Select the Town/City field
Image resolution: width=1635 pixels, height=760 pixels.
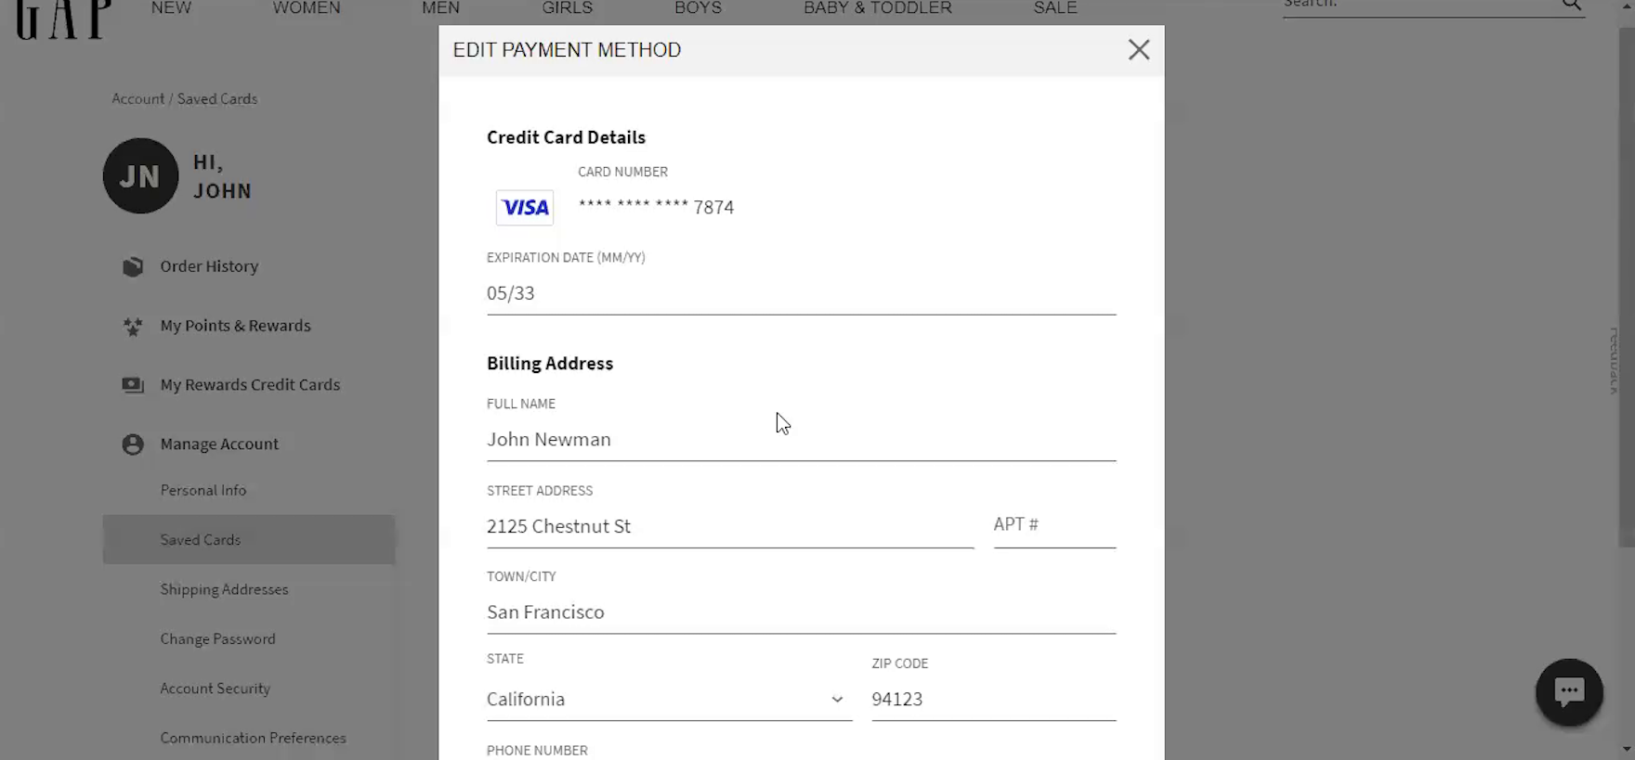point(800,612)
